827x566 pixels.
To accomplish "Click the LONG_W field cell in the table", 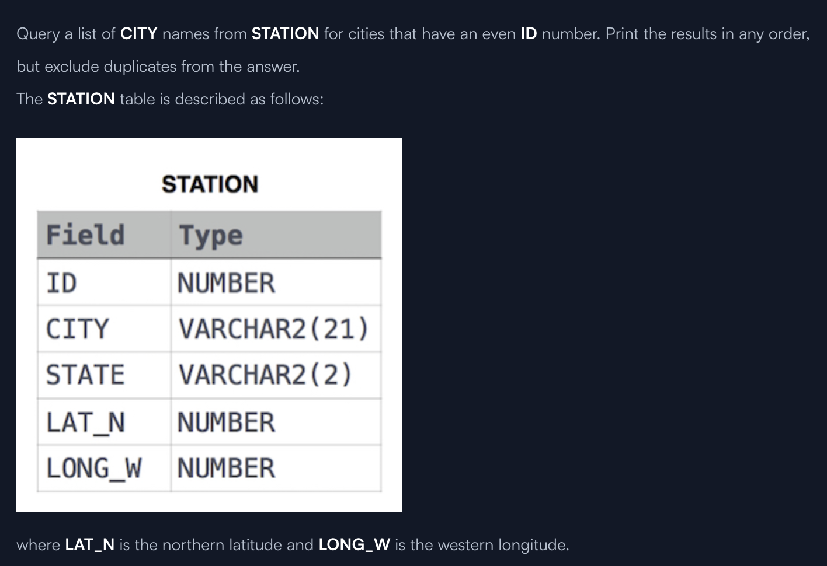I will tap(93, 469).
